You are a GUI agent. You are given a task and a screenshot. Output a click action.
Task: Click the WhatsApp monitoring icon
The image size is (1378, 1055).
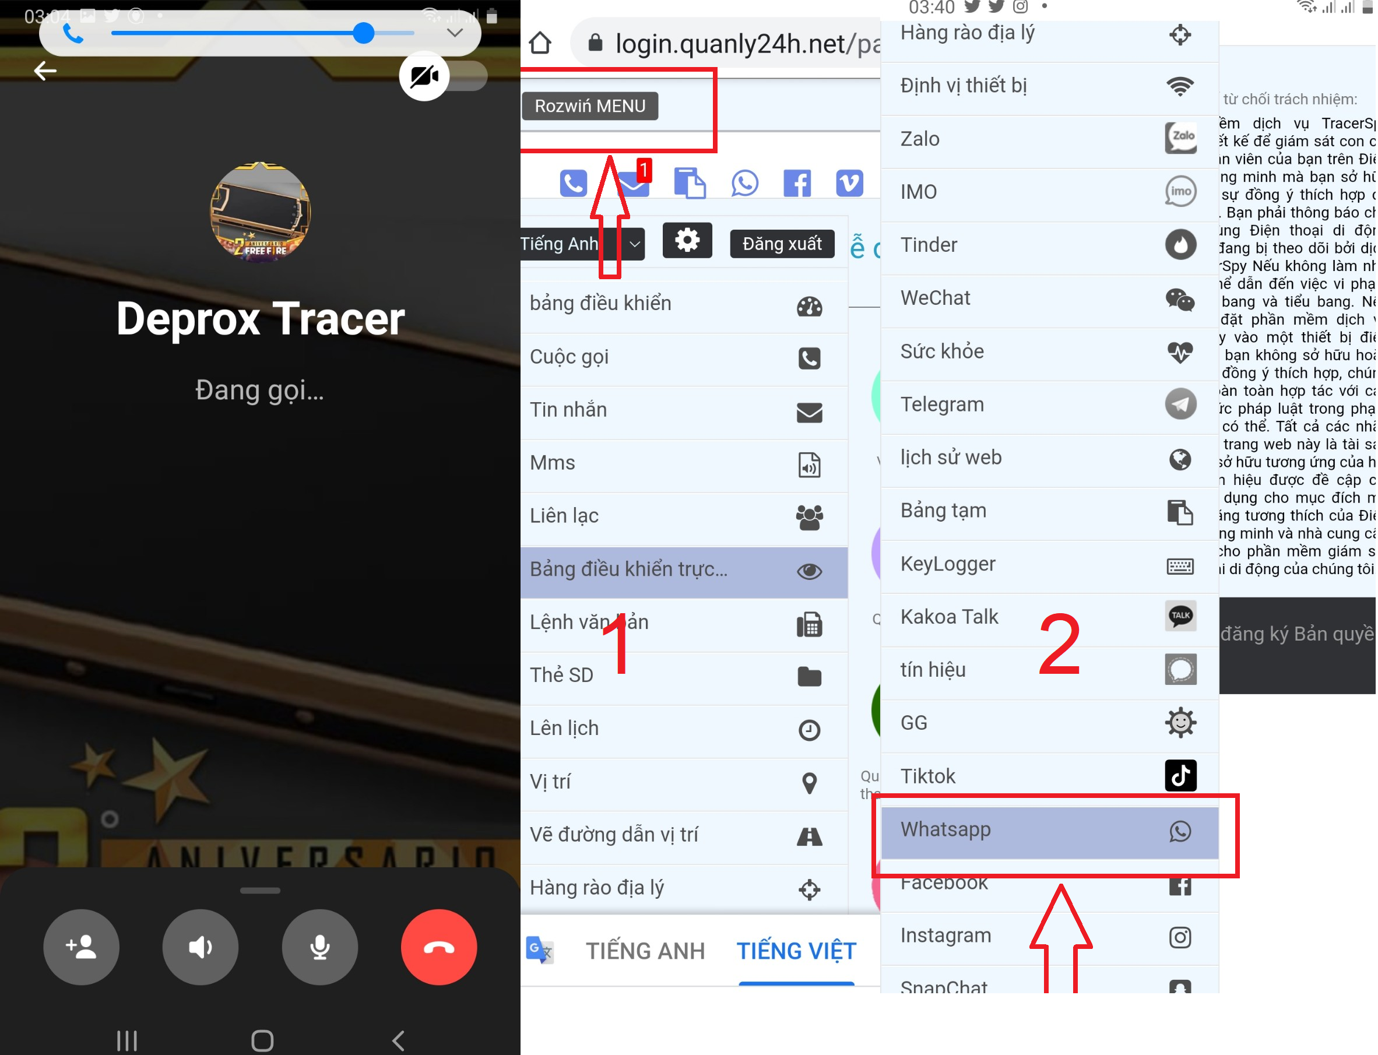click(x=1177, y=829)
